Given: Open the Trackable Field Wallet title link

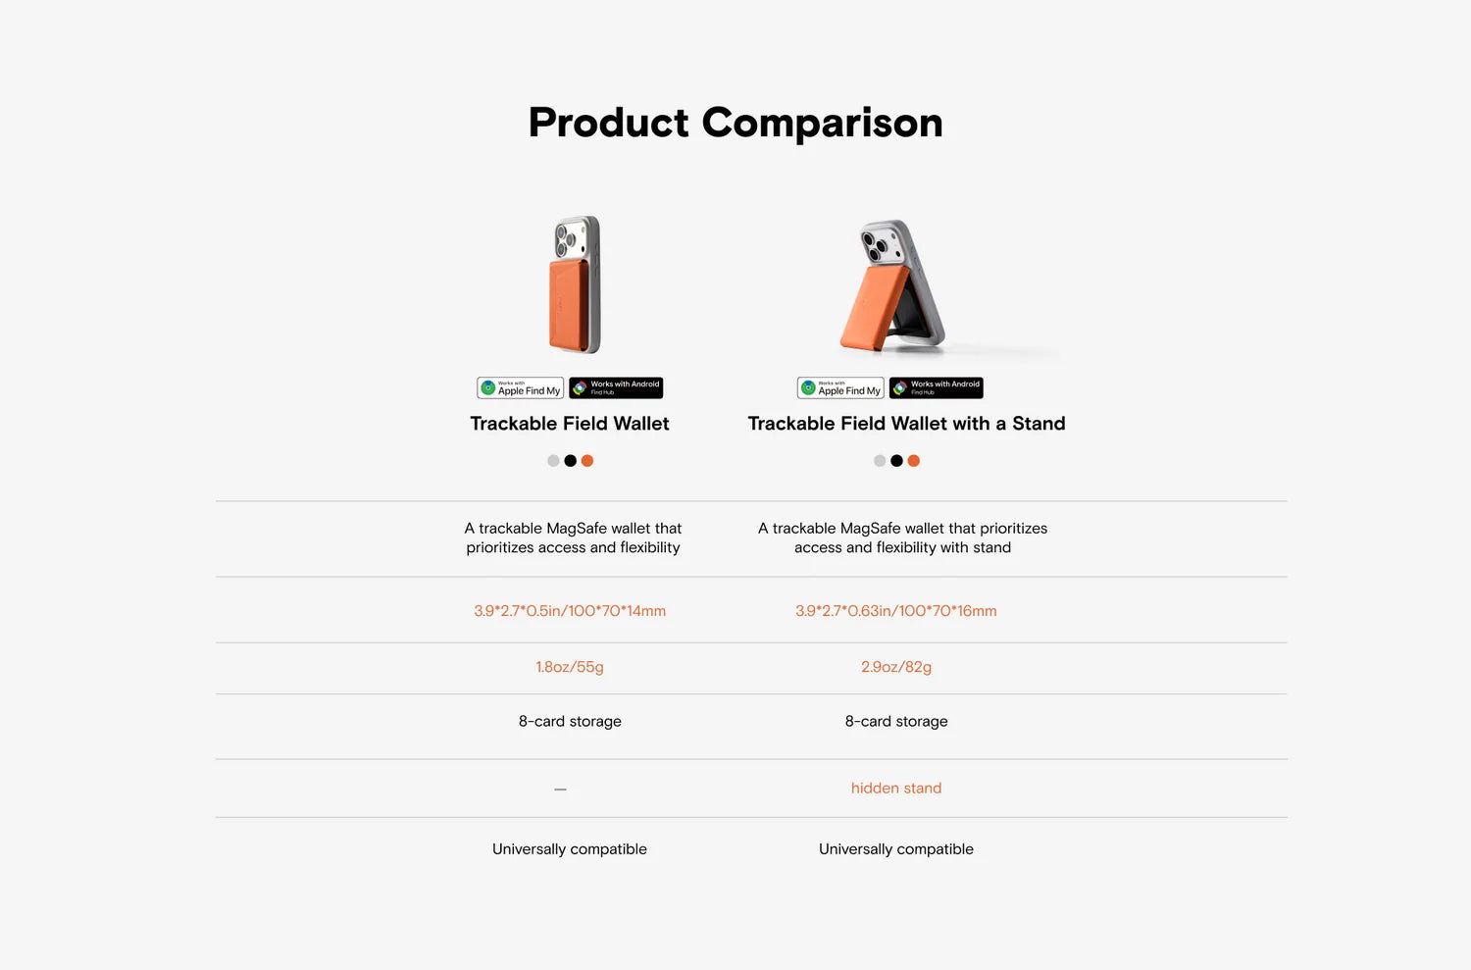Looking at the screenshot, I should [570, 424].
